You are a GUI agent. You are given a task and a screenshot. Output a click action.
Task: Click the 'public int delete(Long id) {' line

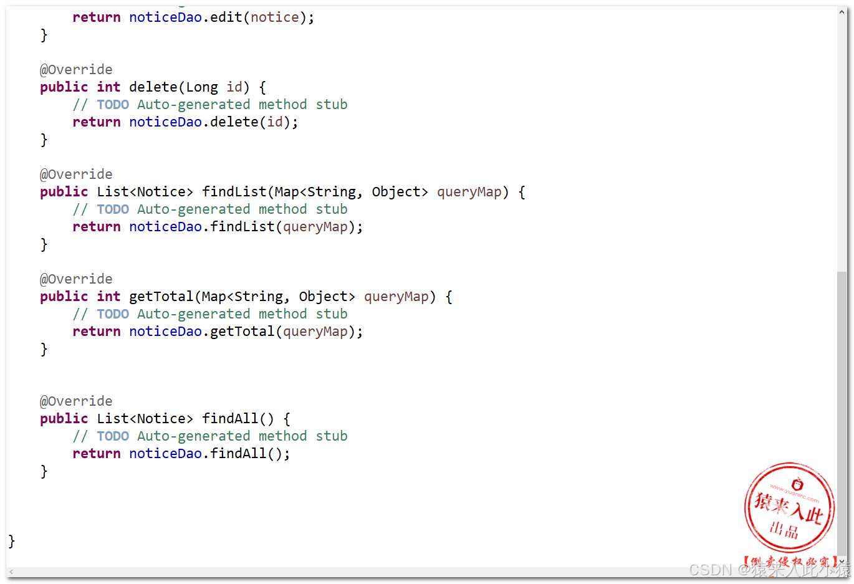(x=153, y=87)
